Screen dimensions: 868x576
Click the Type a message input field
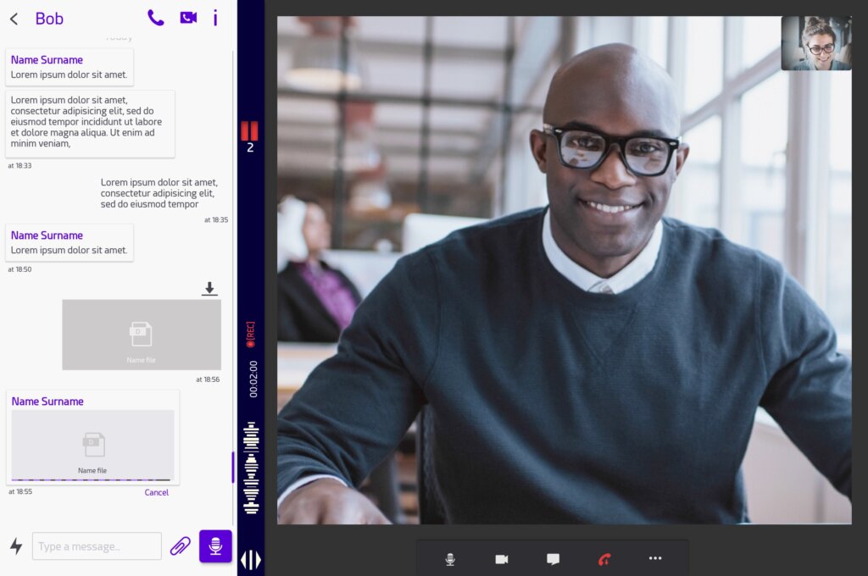(97, 546)
